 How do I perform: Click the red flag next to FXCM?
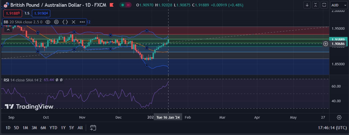[112, 5]
